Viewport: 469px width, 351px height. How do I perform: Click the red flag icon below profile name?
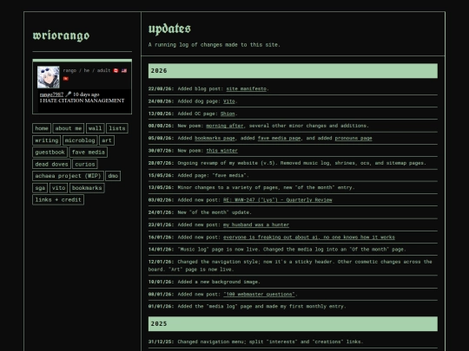coord(66,79)
